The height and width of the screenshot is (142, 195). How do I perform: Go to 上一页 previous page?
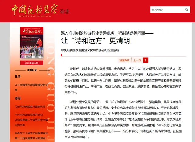(137, 60)
